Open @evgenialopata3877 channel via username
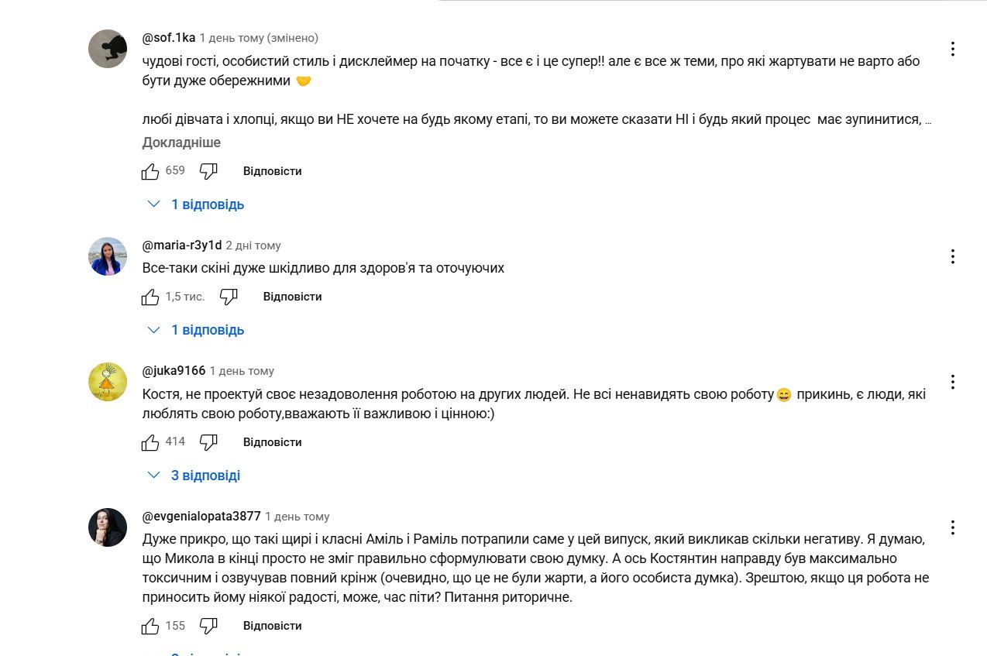The width and height of the screenshot is (987, 656). [201, 517]
